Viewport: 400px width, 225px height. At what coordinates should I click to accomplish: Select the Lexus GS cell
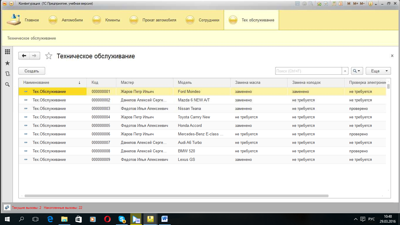[202, 160]
